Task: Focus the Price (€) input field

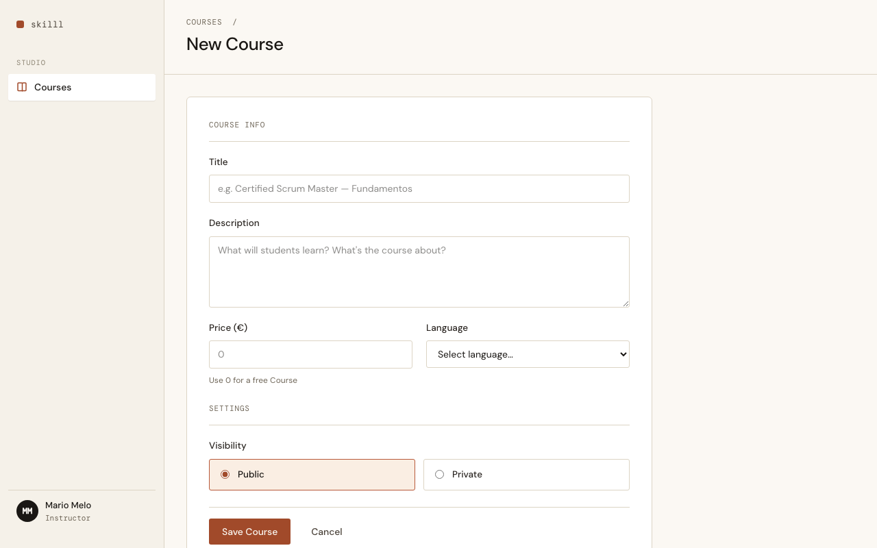Action: tap(310, 354)
